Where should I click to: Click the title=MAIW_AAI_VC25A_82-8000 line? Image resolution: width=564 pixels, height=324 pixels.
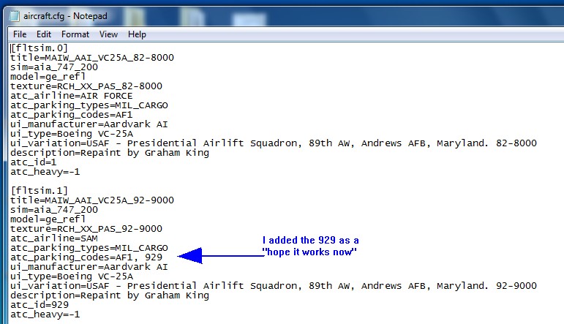pyautogui.click(x=92, y=58)
